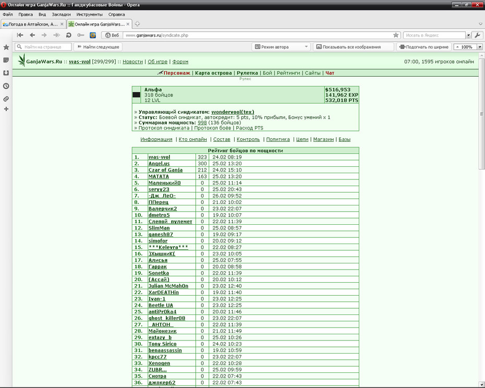Image resolution: width=485 pixels, height=388 pixels.
Task: Toggle Подогнать по ширине option
Action: pyautogui.click(x=424, y=47)
